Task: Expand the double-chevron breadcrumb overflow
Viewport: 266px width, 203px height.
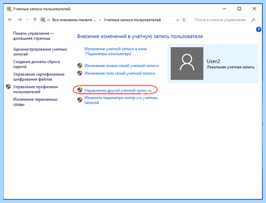Action: pos(48,20)
